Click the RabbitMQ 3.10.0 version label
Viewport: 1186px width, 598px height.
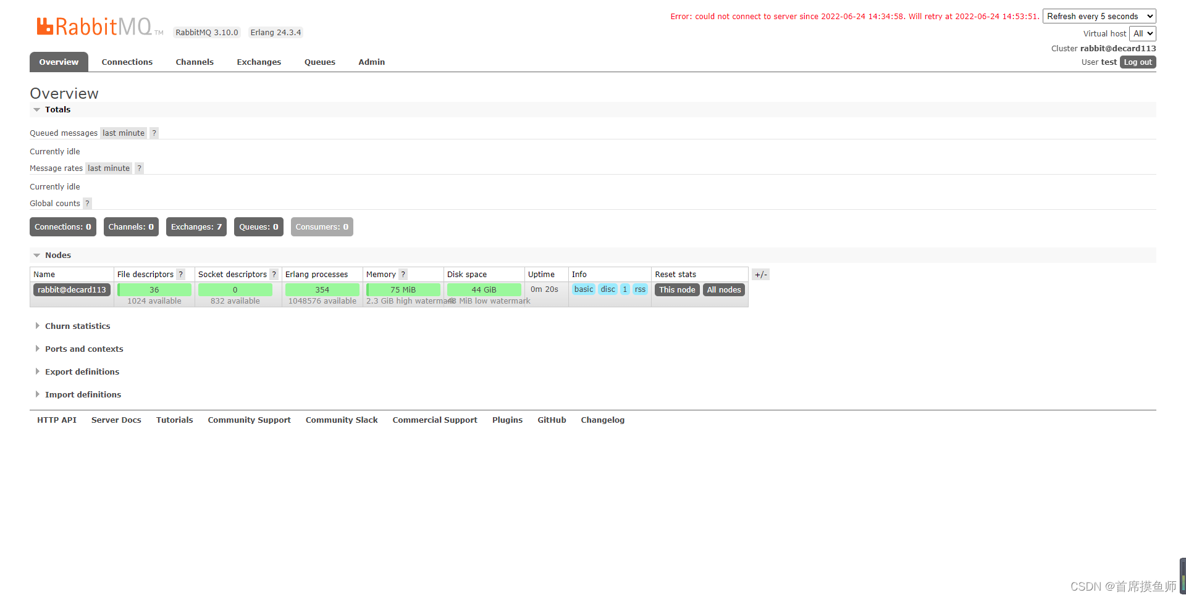point(207,33)
